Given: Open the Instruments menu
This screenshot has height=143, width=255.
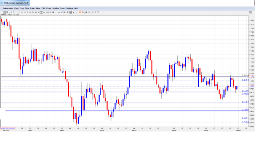Looking at the screenshot, I should (8, 8).
